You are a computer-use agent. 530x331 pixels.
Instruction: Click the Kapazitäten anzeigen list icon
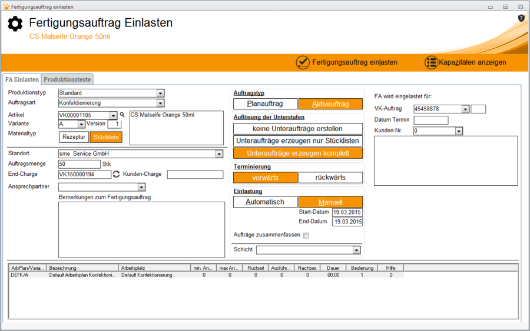pyautogui.click(x=431, y=62)
